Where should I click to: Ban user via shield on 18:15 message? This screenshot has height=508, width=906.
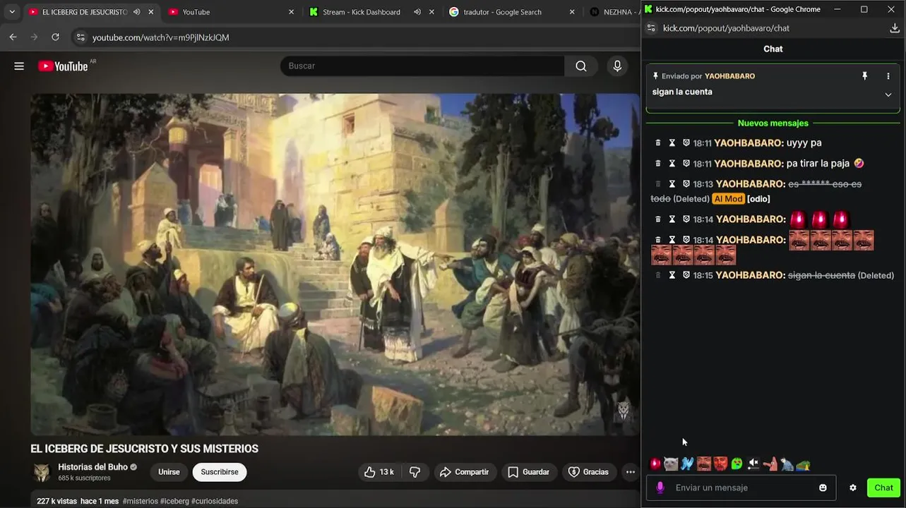tap(686, 275)
